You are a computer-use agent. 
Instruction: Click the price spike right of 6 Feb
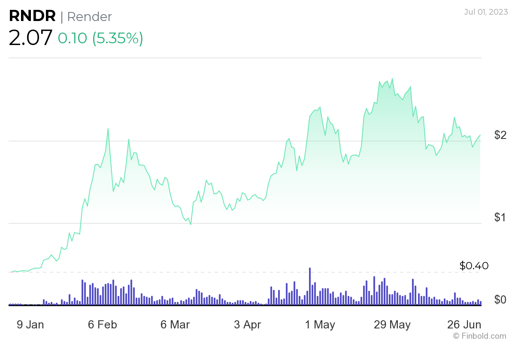[x=108, y=129]
